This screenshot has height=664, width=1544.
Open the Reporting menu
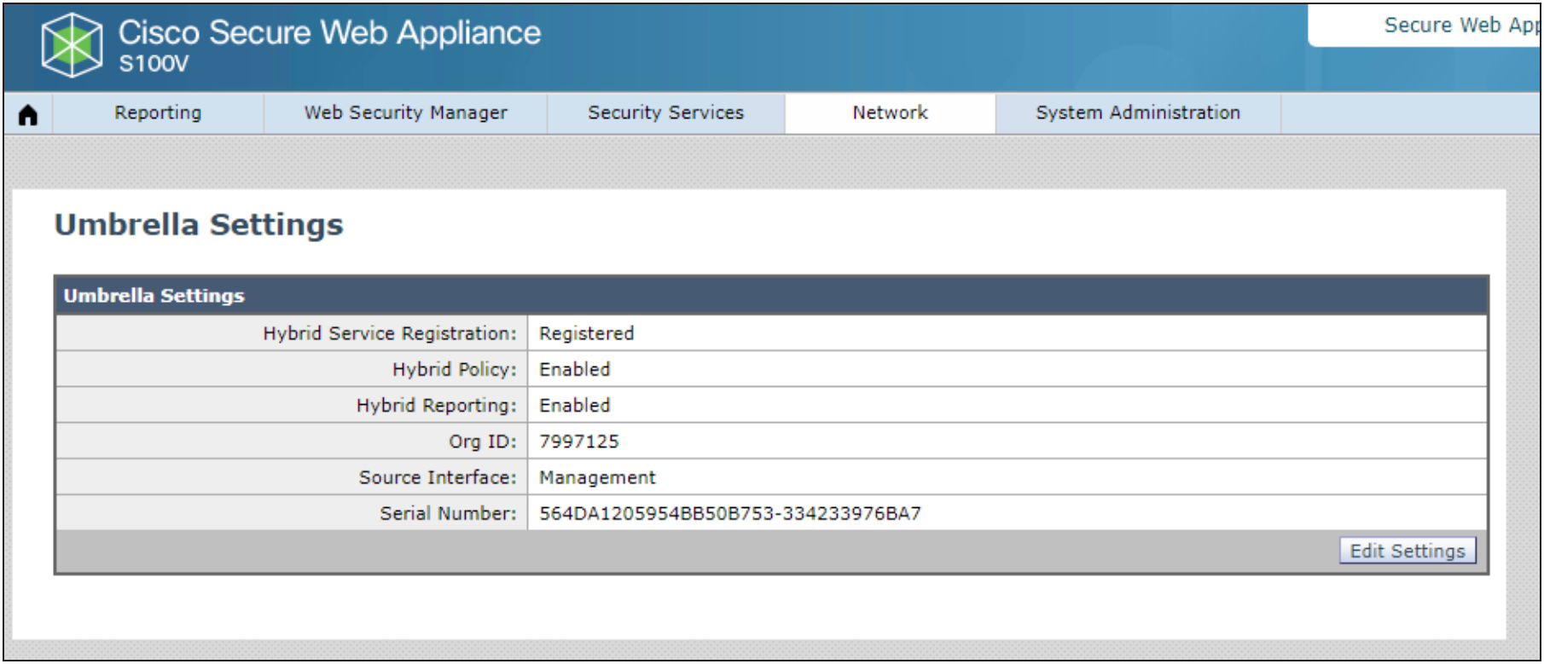[158, 113]
